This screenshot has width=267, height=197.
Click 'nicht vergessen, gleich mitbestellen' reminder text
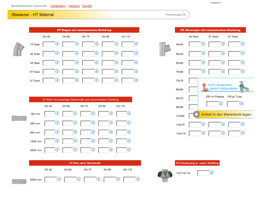point(223,86)
